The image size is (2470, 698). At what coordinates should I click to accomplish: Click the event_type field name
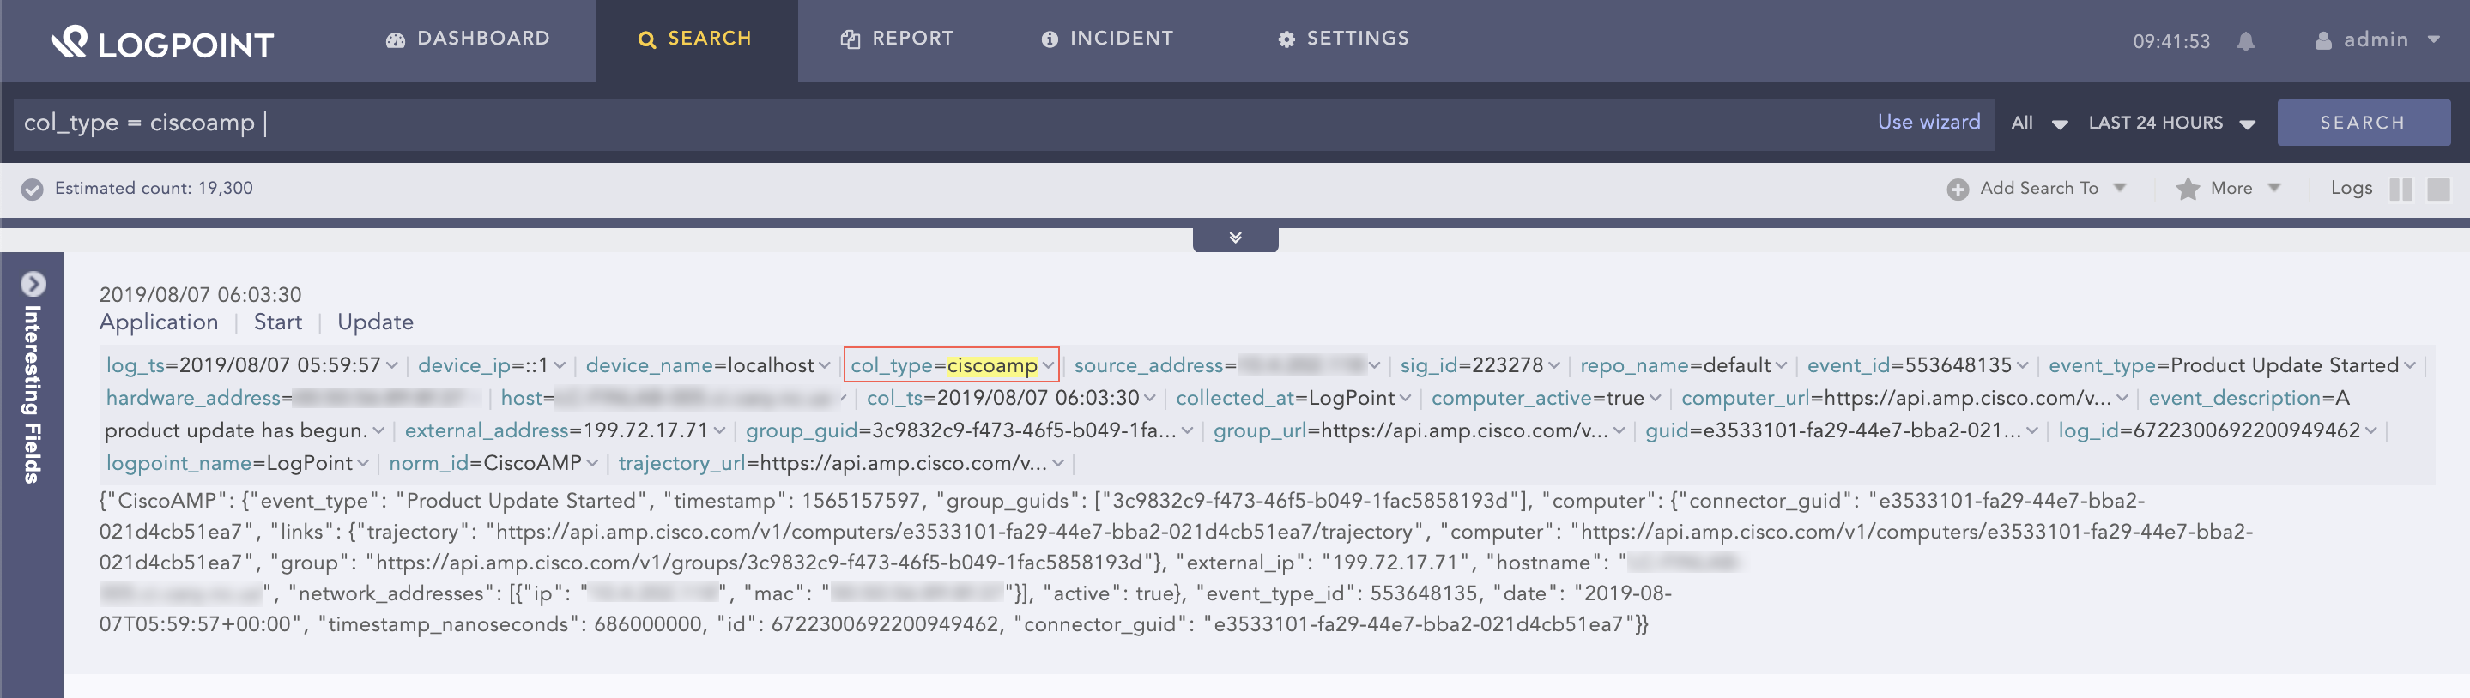pos(2103,366)
